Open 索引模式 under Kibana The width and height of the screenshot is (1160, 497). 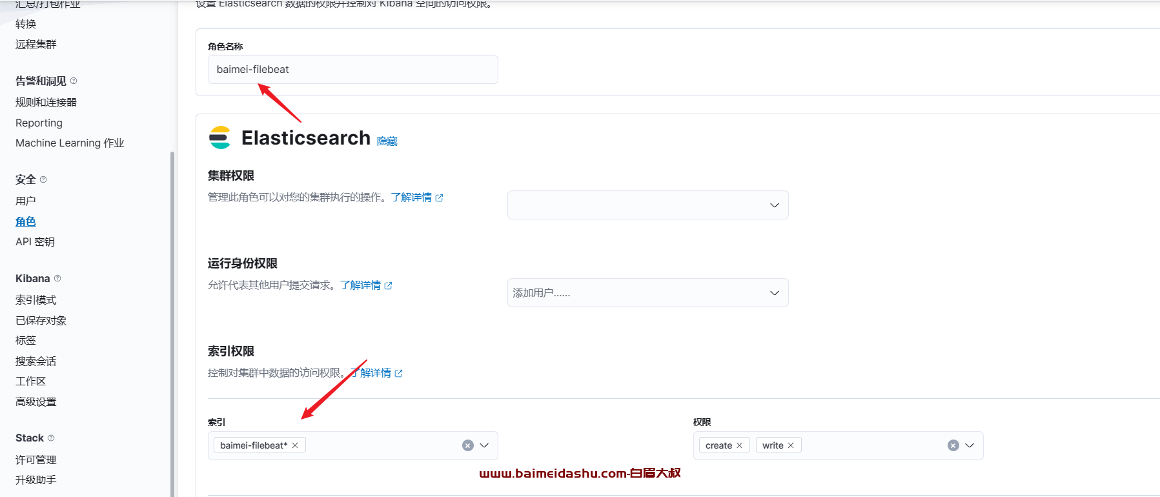[36, 299]
